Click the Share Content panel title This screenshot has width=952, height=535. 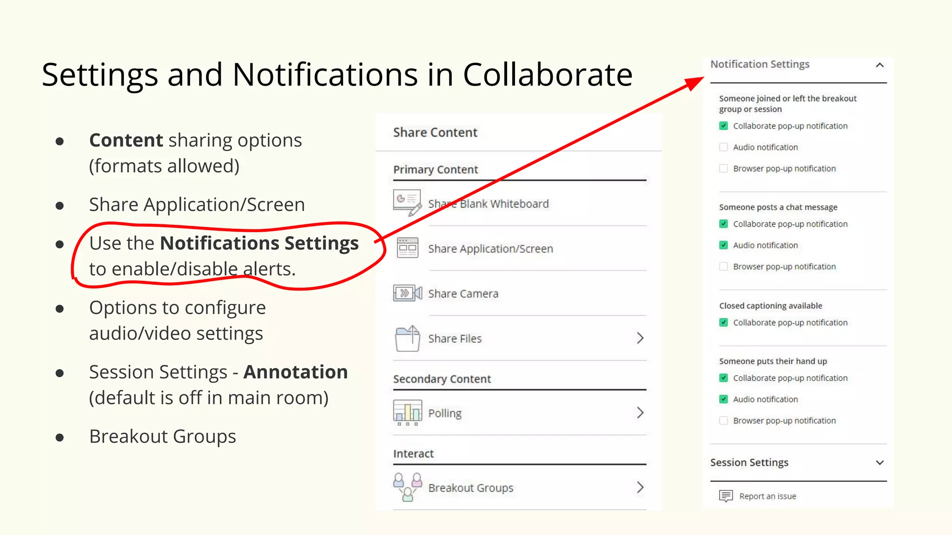435,132
